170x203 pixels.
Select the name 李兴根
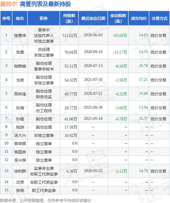[x=20, y=160]
